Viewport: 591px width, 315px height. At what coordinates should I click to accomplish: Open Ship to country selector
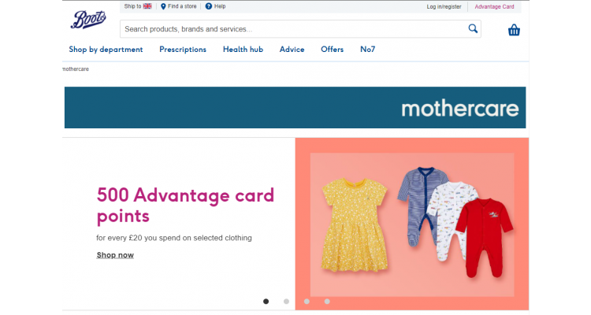point(138,6)
